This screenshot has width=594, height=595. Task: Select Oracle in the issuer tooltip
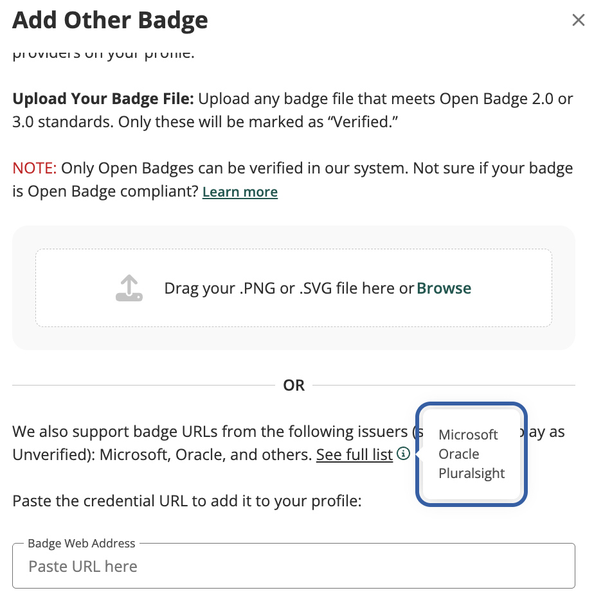tap(459, 454)
